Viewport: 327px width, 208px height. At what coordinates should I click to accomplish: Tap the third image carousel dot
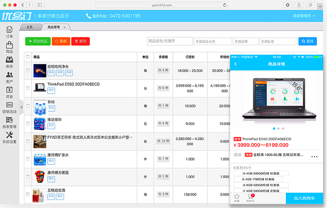tap(283, 129)
